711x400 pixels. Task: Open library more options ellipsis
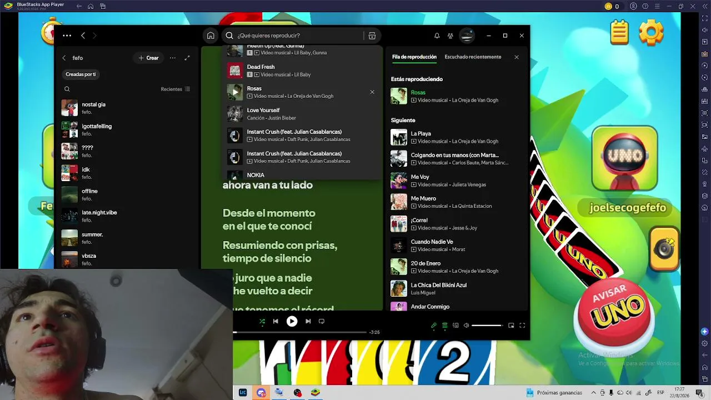(x=173, y=58)
